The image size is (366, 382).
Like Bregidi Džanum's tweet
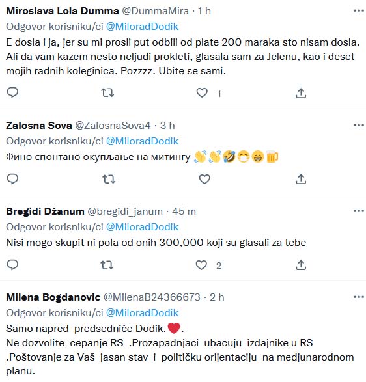(x=201, y=265)
